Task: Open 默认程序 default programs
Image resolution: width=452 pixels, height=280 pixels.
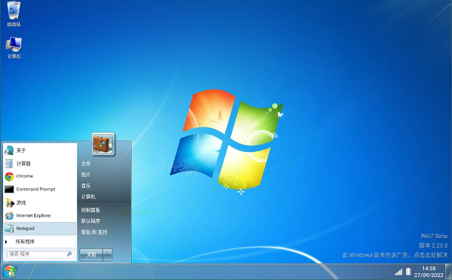Action: point(90,221)
